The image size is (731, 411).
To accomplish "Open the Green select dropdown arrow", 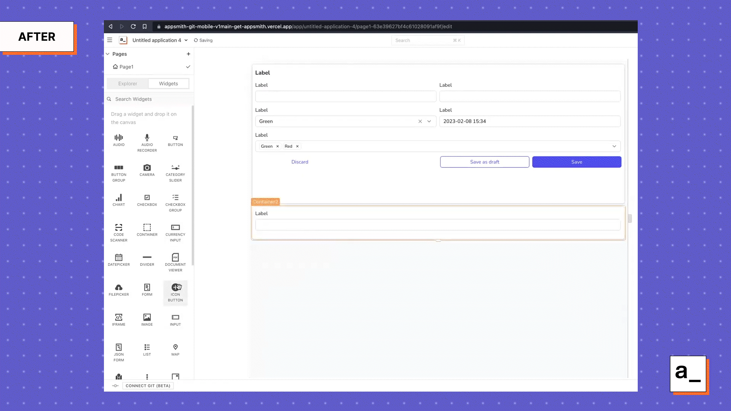I will click(x=429, y=121).
